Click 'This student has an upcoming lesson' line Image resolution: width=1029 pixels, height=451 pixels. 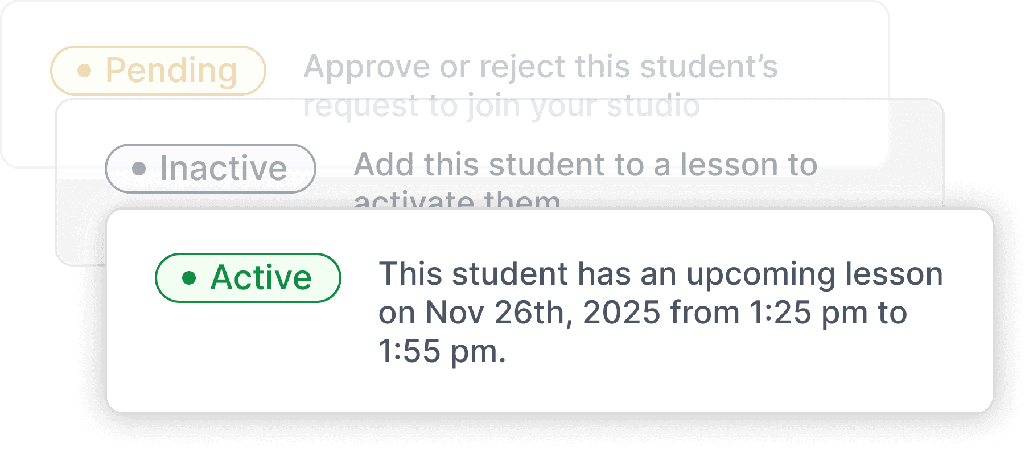click(x=660, y=274)
